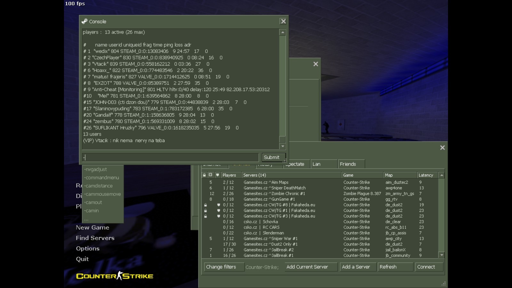512x288 pixels.
Task: Select Gamesites.cz ^Dust2 Only #1 server
Action: click(320, 244)
